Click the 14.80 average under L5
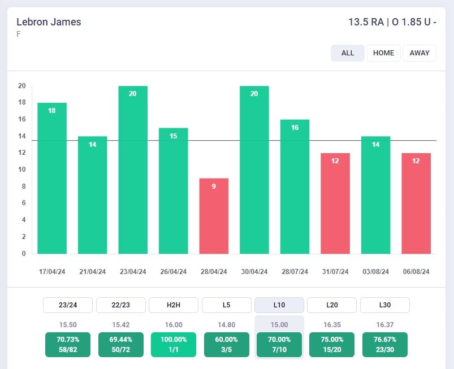 (226, 325)
